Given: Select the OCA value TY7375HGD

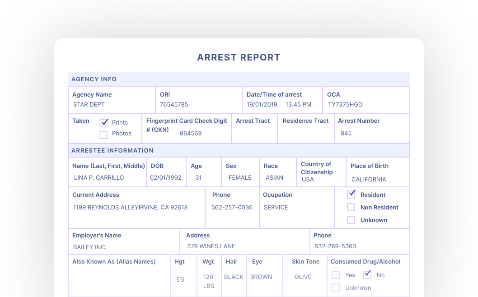Looking at the screenshot, I should click(345, 105).
